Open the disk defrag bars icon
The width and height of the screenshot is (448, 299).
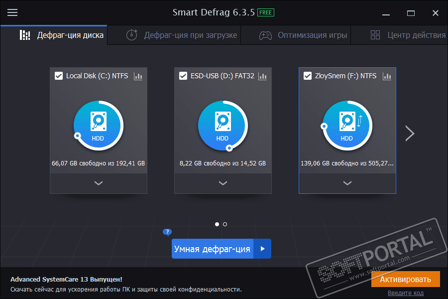(25, 35)
